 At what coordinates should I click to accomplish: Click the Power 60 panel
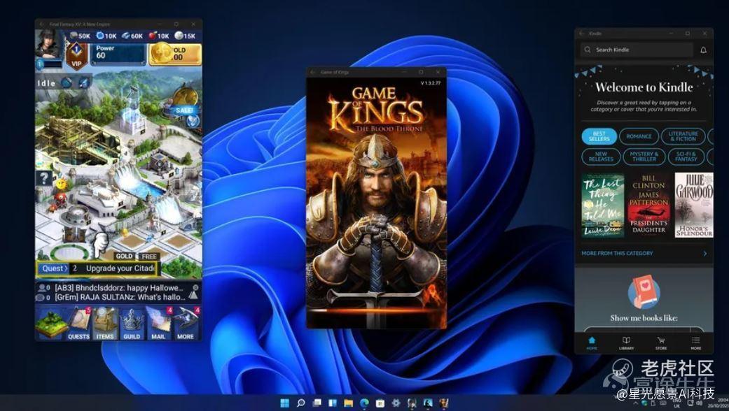pyautogui.click(x=118, y=55)
